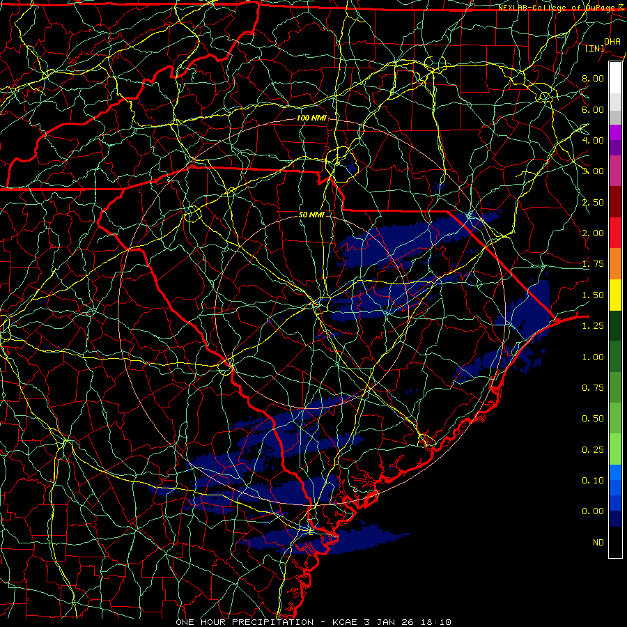
Task: Select the 2.50 legend value
Action: tap(593, 202)
